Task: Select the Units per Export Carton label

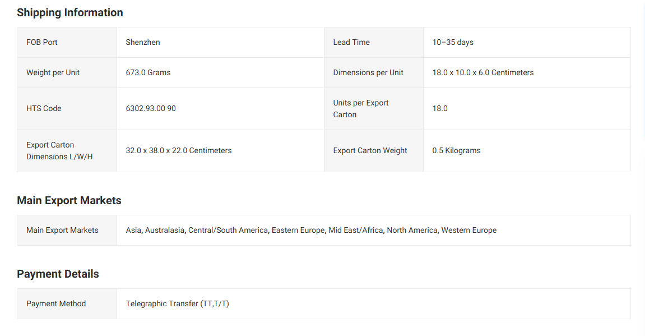Action: [361, 108]
